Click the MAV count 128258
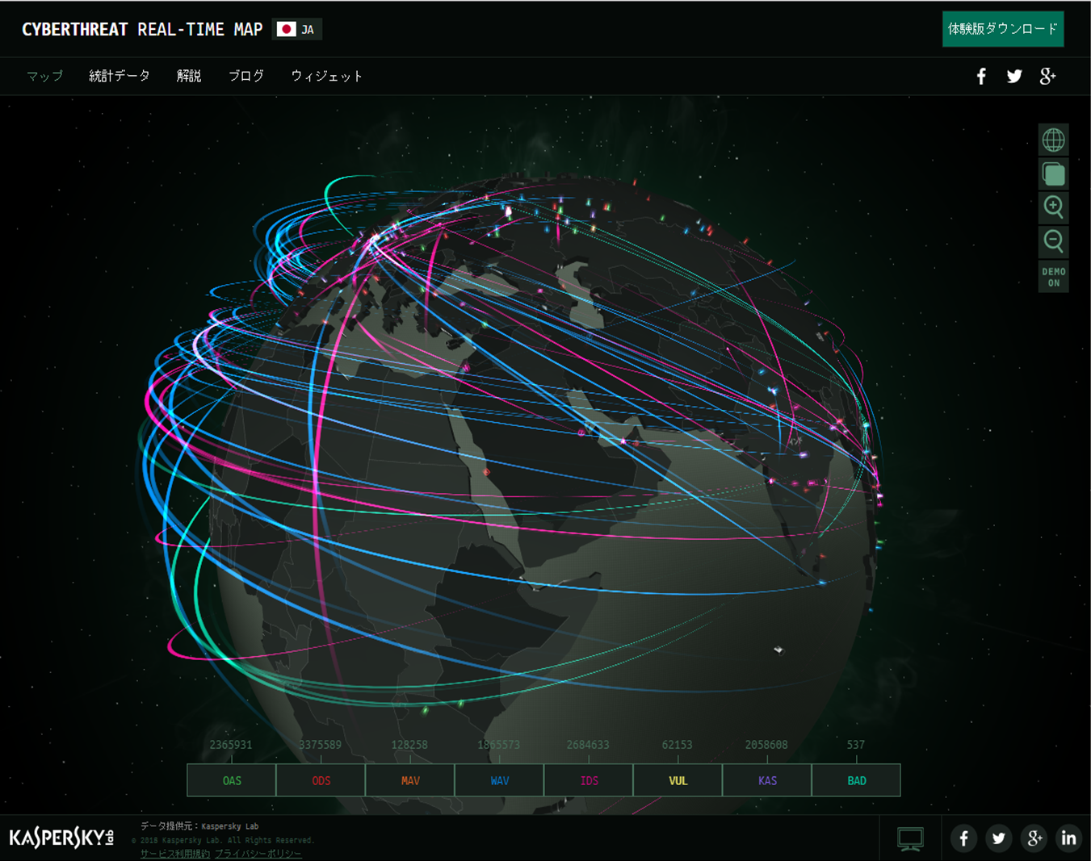Viewport: 1091px width, 861px height. 409,745
